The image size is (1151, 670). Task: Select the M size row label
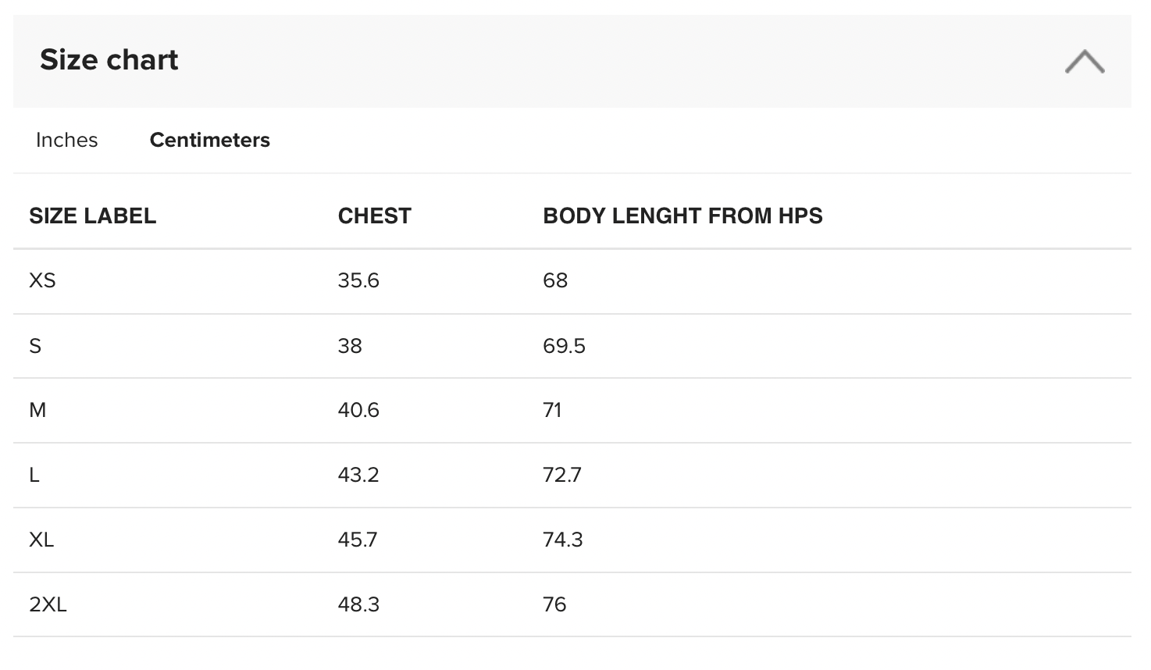[x=37, y=411]
